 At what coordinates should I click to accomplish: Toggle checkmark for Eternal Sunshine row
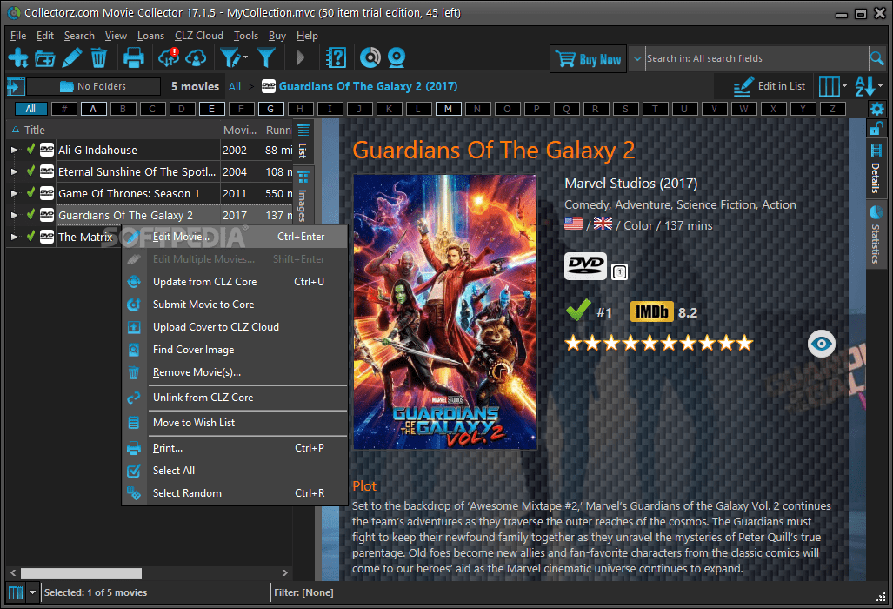click(x=30, y=171)
